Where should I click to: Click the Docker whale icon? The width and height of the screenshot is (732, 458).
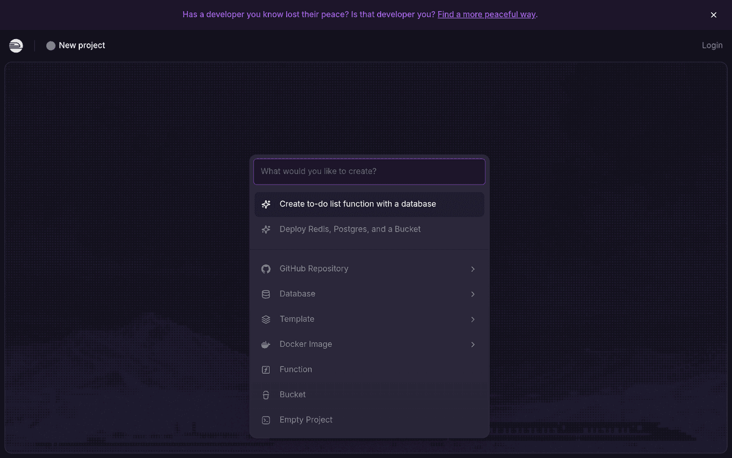coord(266,344)
